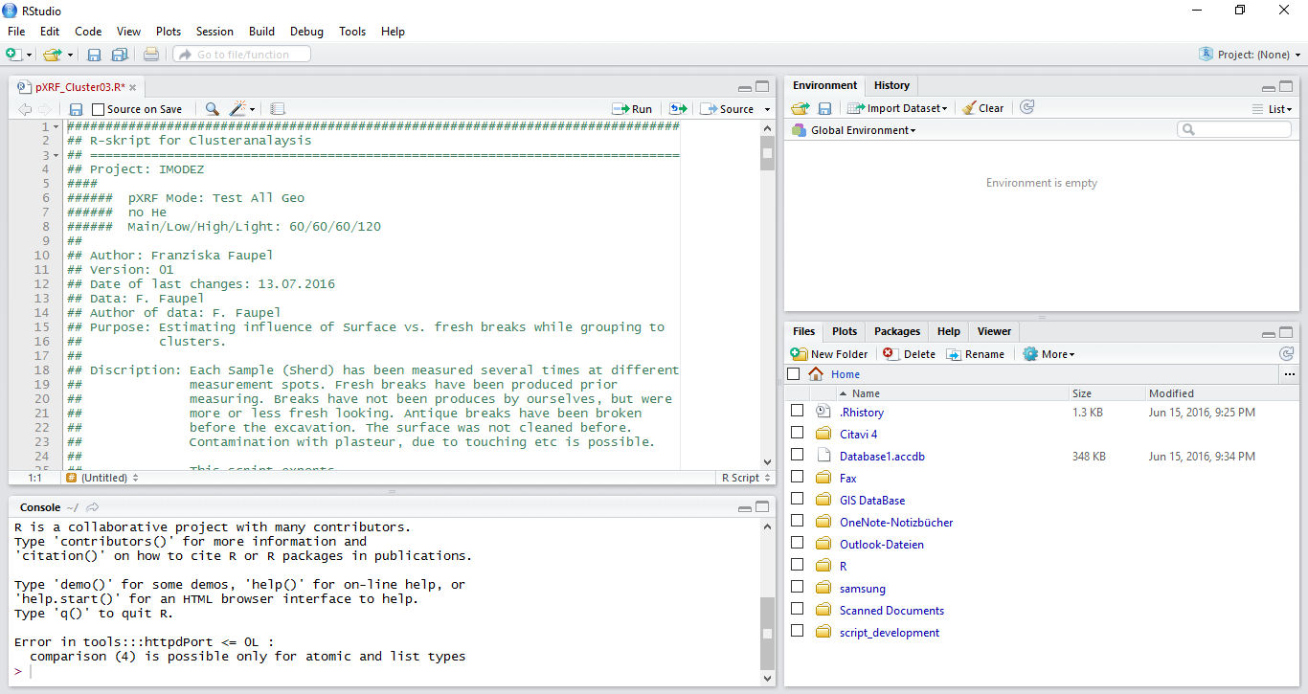Screen dimensions: 1308x694
Task: Check the box for Citavi 4 folder
Action: (x=797, y=433)
